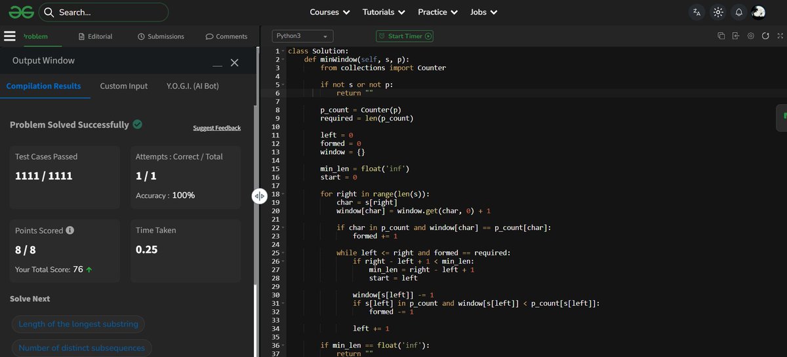Open the Python3 language selector

pyautogui.click(x=303, y=36)
